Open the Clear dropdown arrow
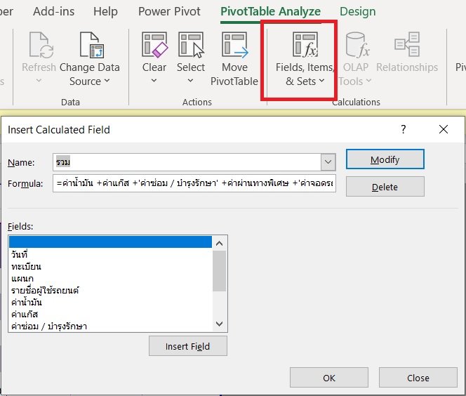The height and width of the screenshot is (396, 466). (x=154, y=81)
